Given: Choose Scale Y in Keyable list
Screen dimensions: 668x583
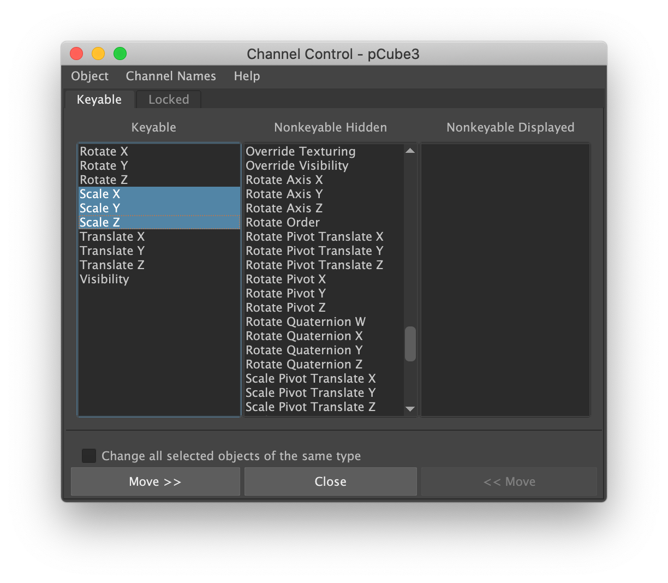Looking at the screenshot, I should [100, 209].
